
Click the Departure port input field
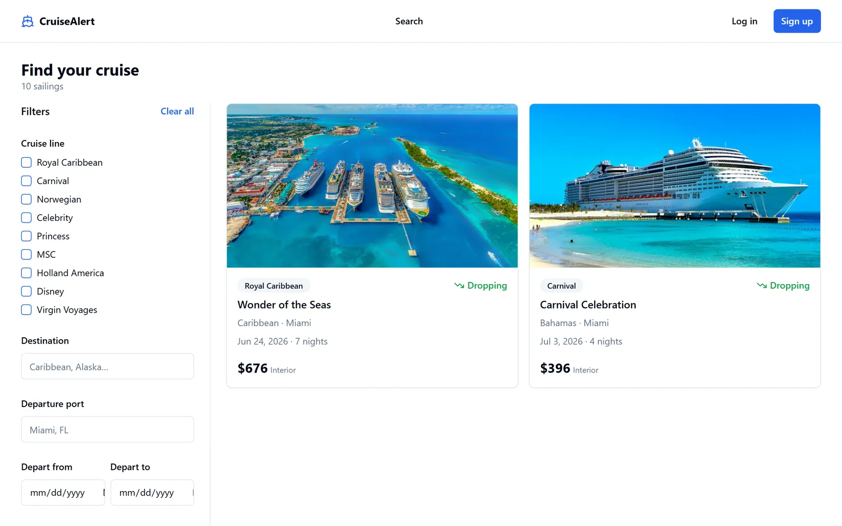[107, 429]
